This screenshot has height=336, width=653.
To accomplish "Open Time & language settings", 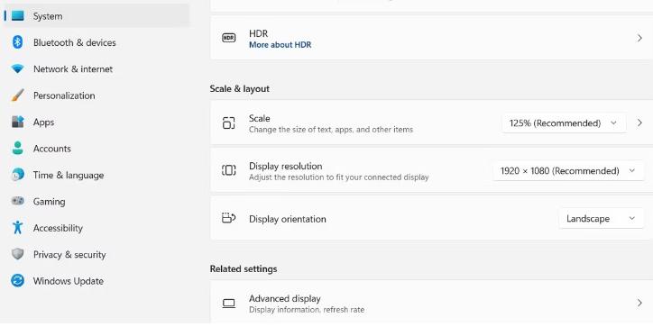I will (96, 175).
